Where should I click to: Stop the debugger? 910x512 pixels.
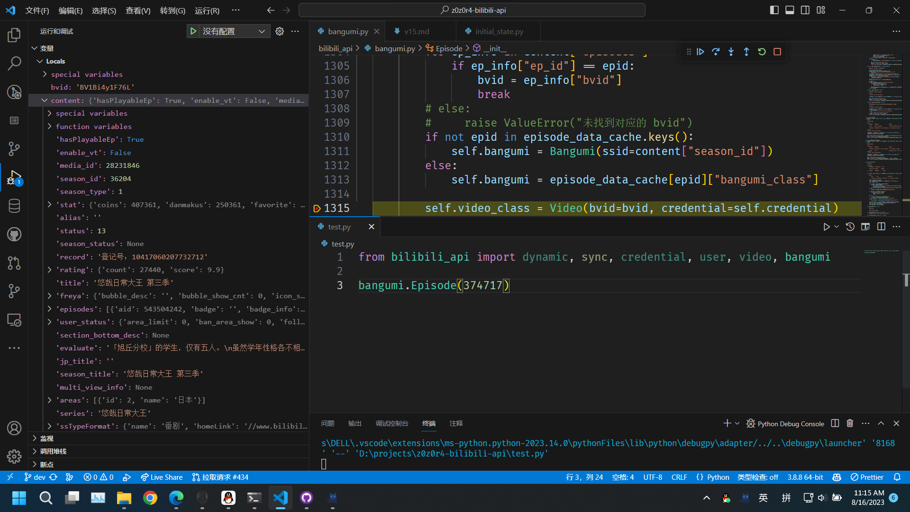777,52
